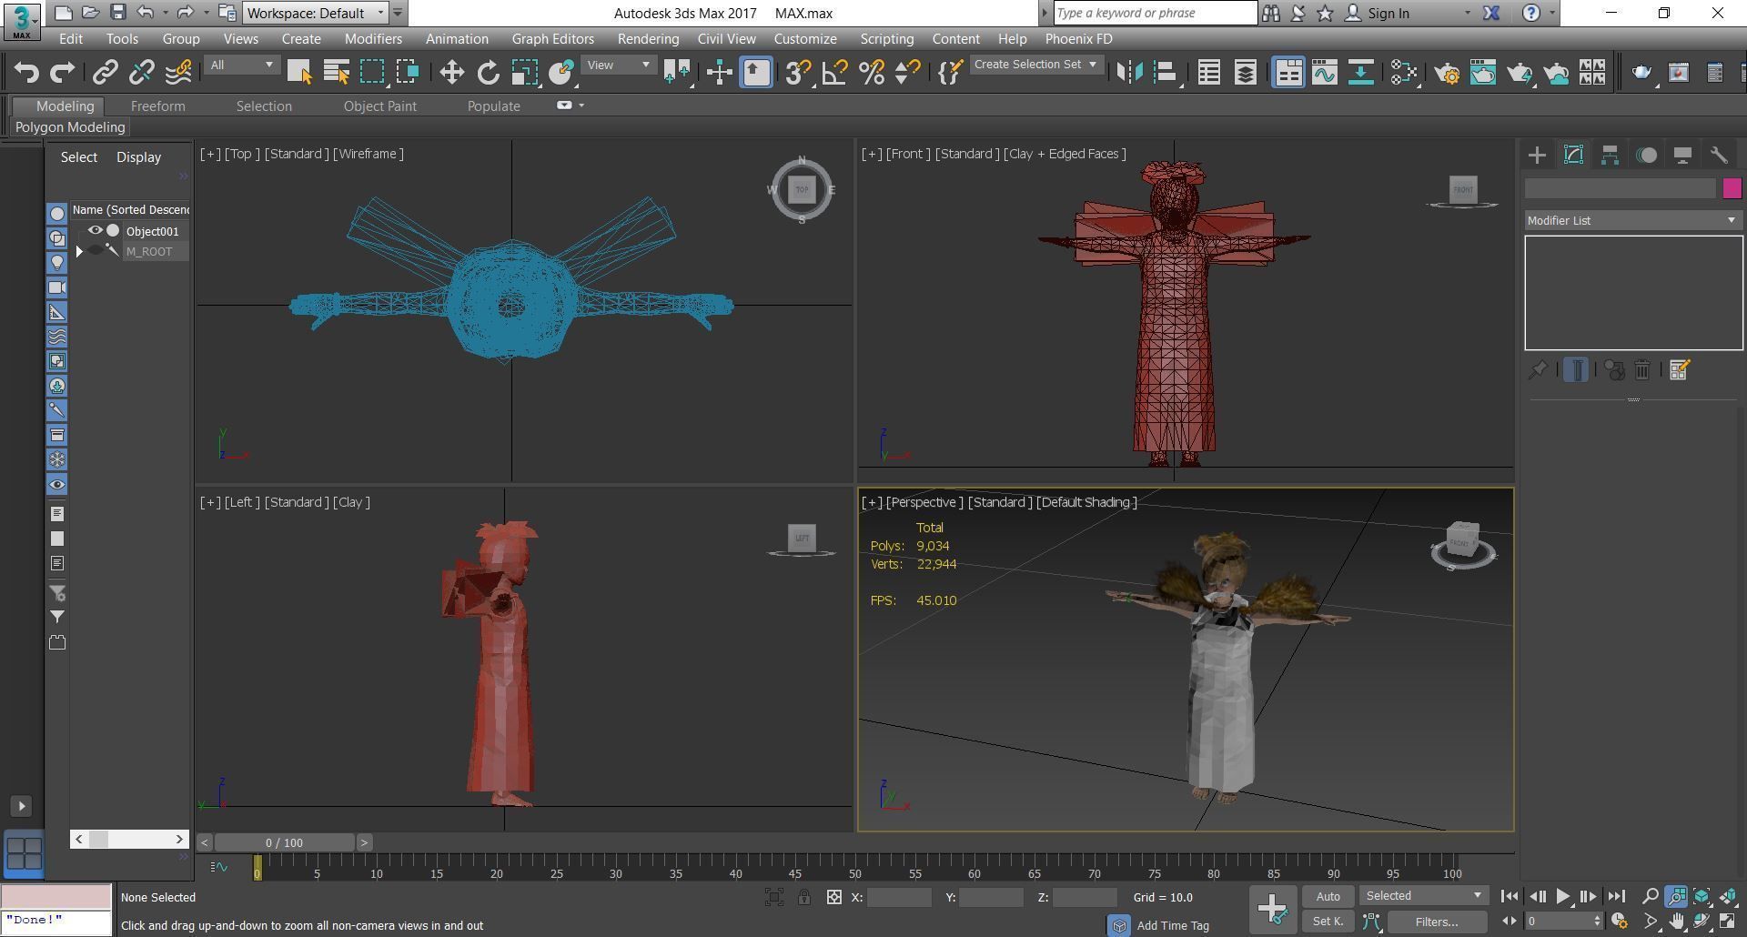Click the Unlink selection icon
1747x937 pixels.
142,73
